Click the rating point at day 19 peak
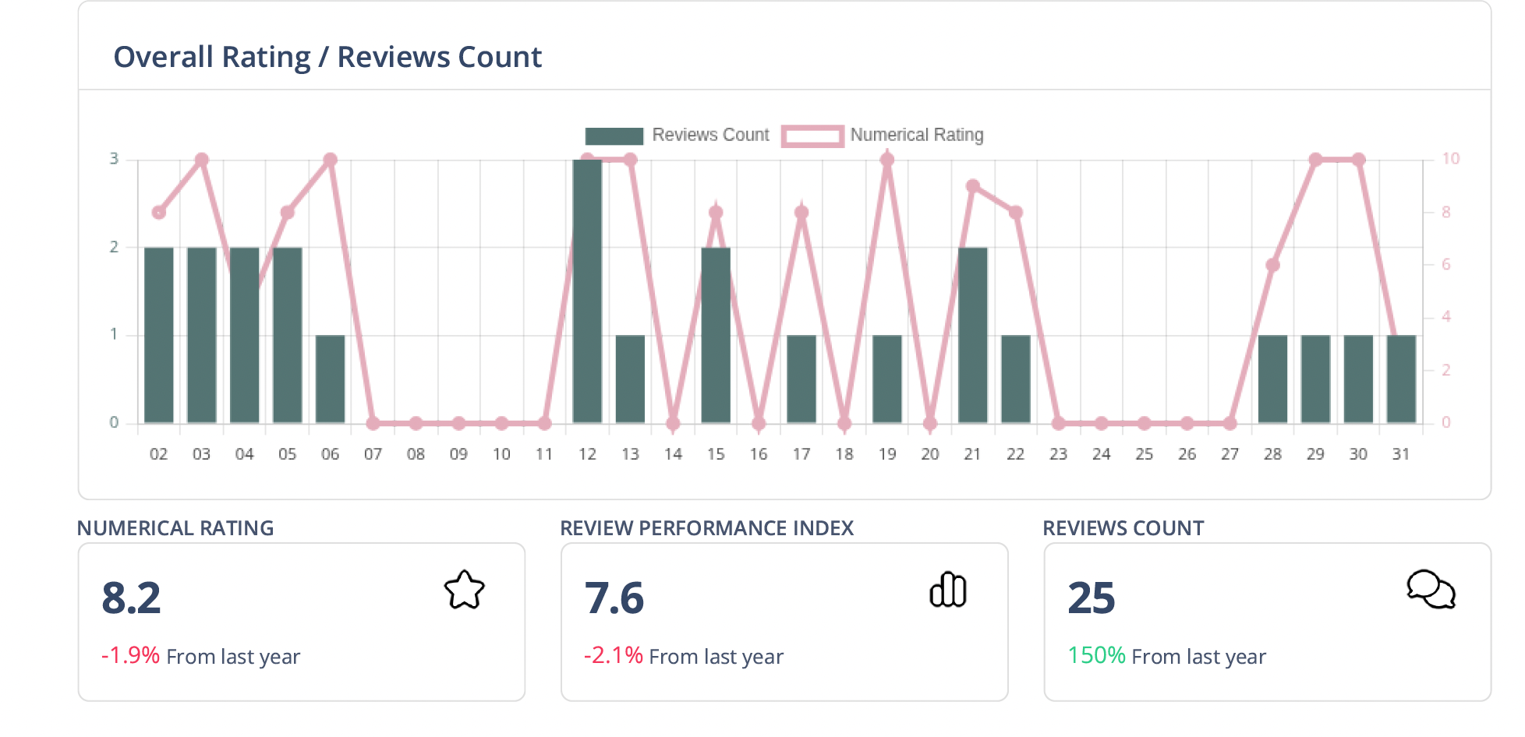 point(886,160)
